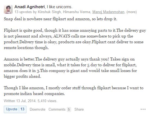Downvote this answer

pos(37,109)
